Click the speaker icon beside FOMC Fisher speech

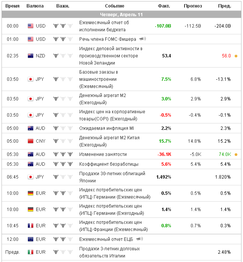pos(142,39)
